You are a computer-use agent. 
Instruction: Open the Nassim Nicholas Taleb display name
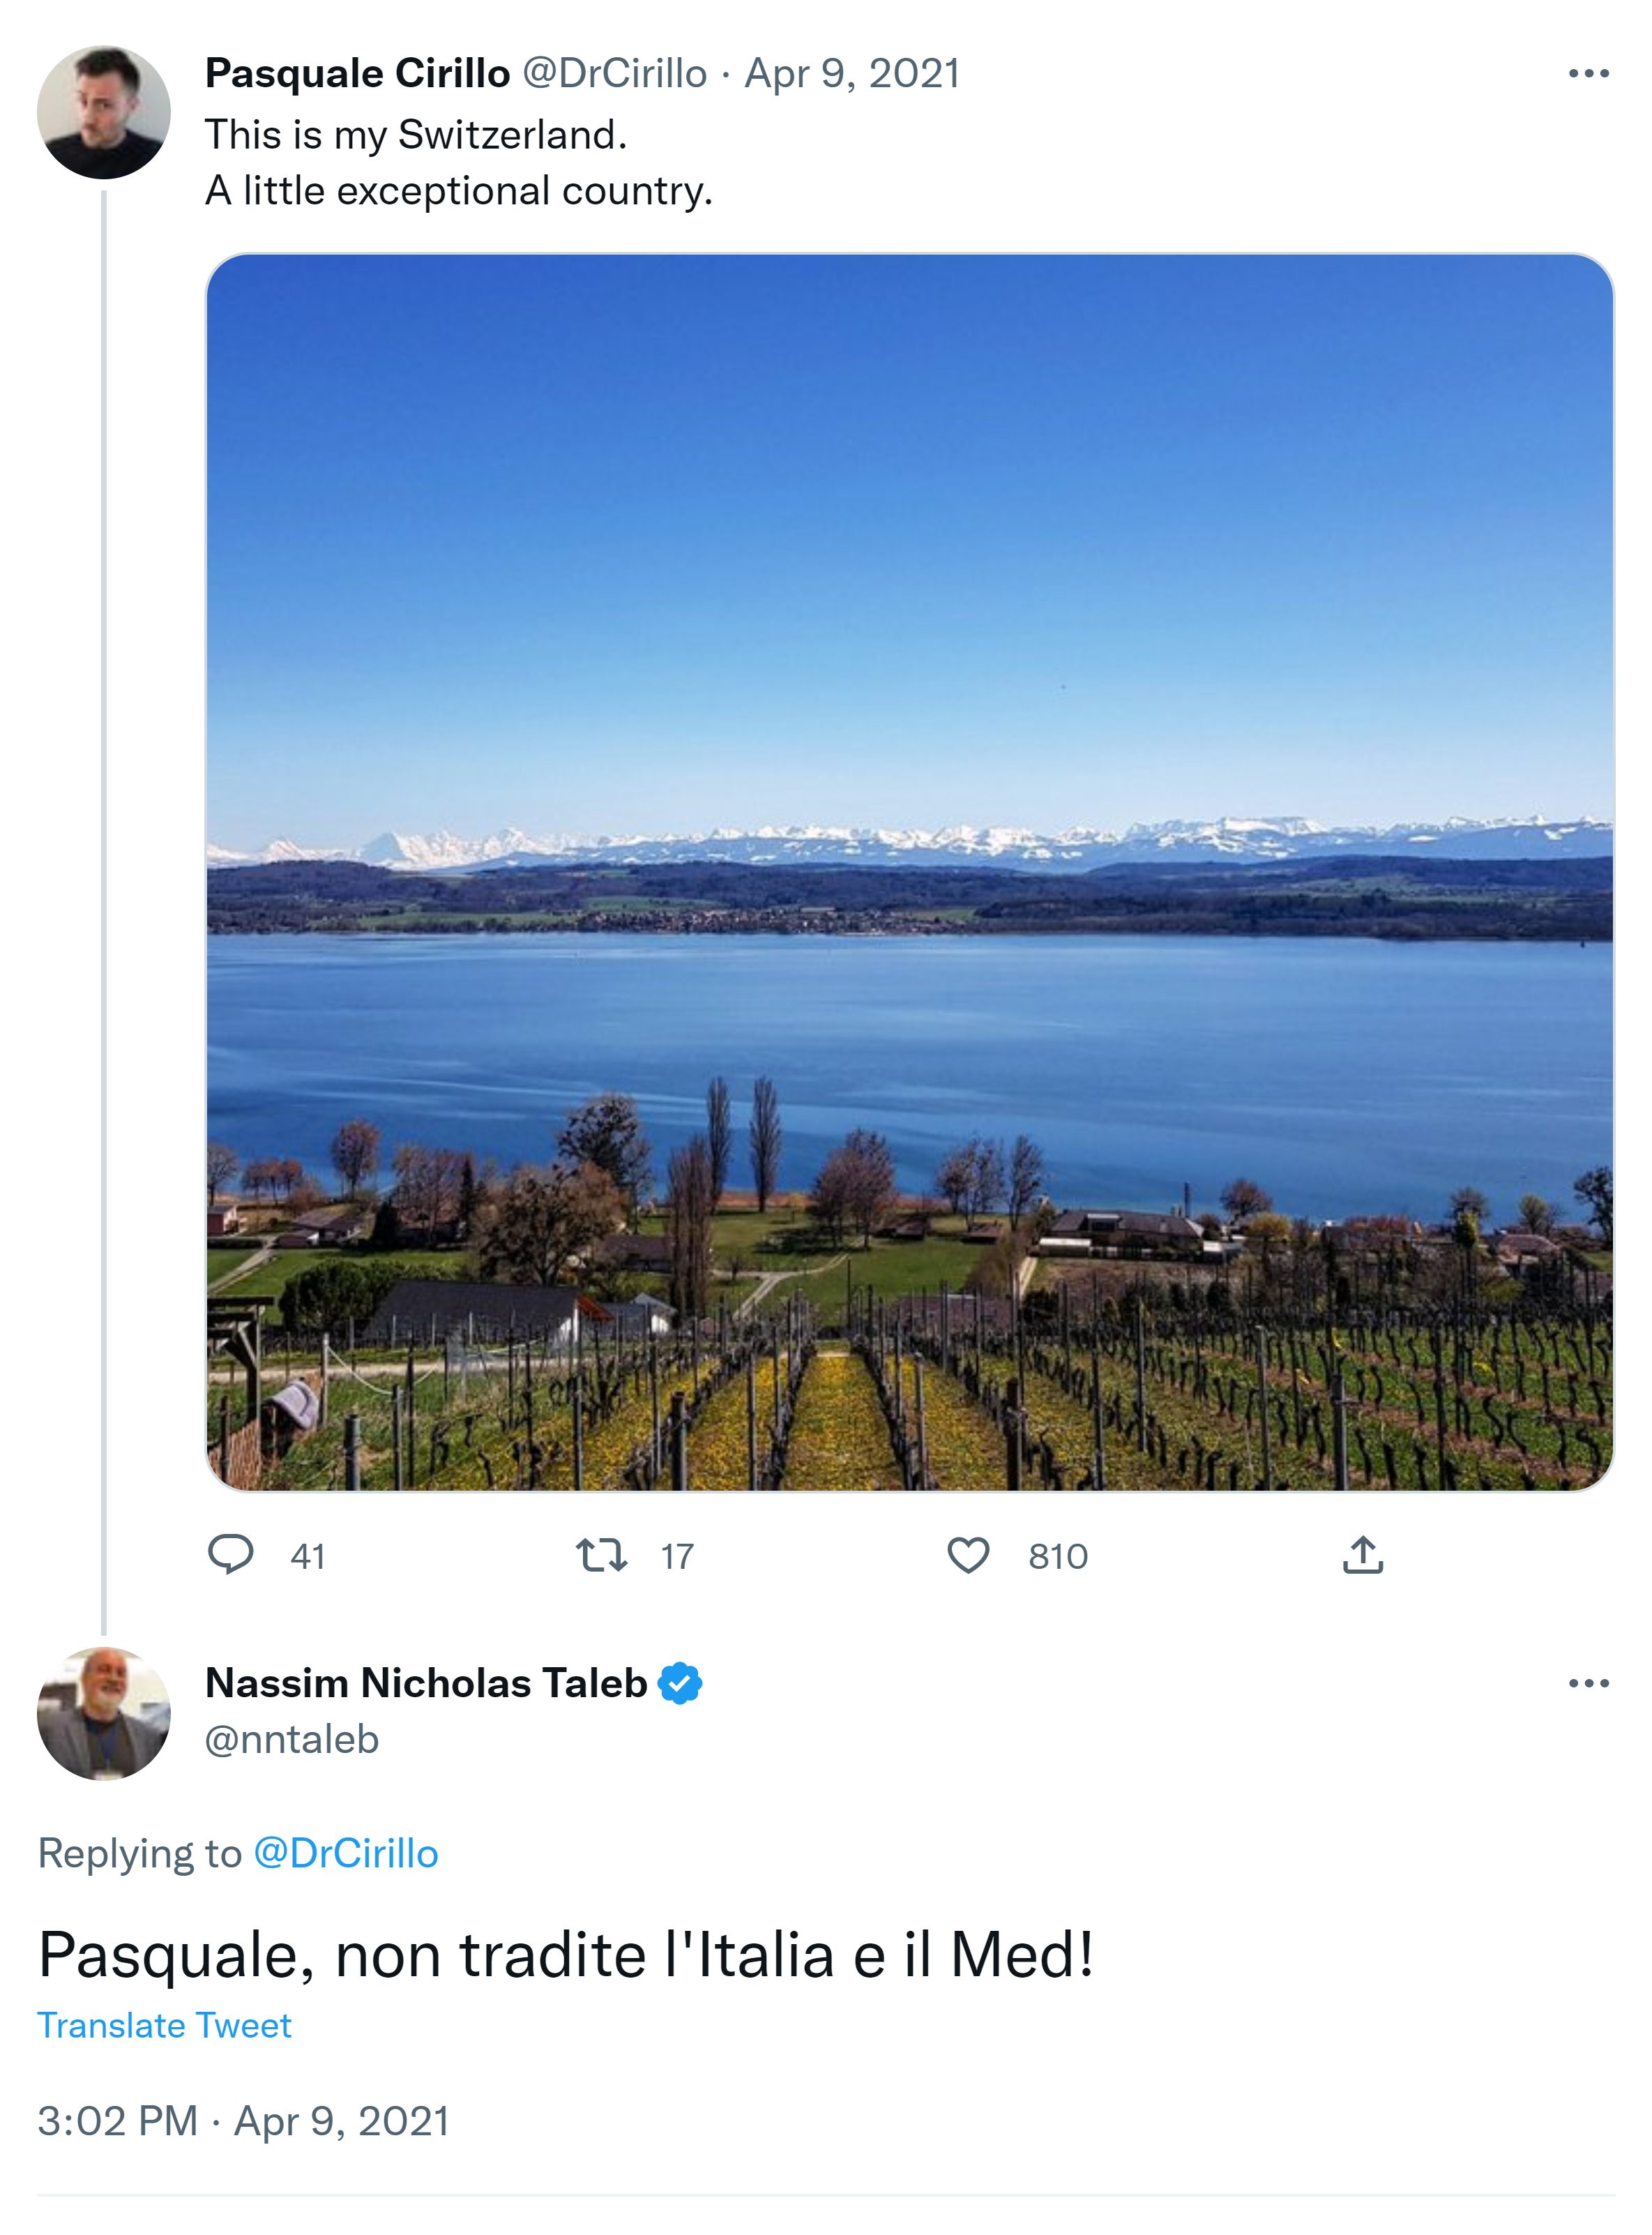coord(426,1684)
